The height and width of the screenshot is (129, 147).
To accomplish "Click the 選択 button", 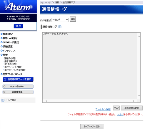I will coord(73,19).
